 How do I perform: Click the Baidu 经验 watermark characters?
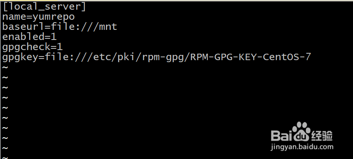pos(322,136)
